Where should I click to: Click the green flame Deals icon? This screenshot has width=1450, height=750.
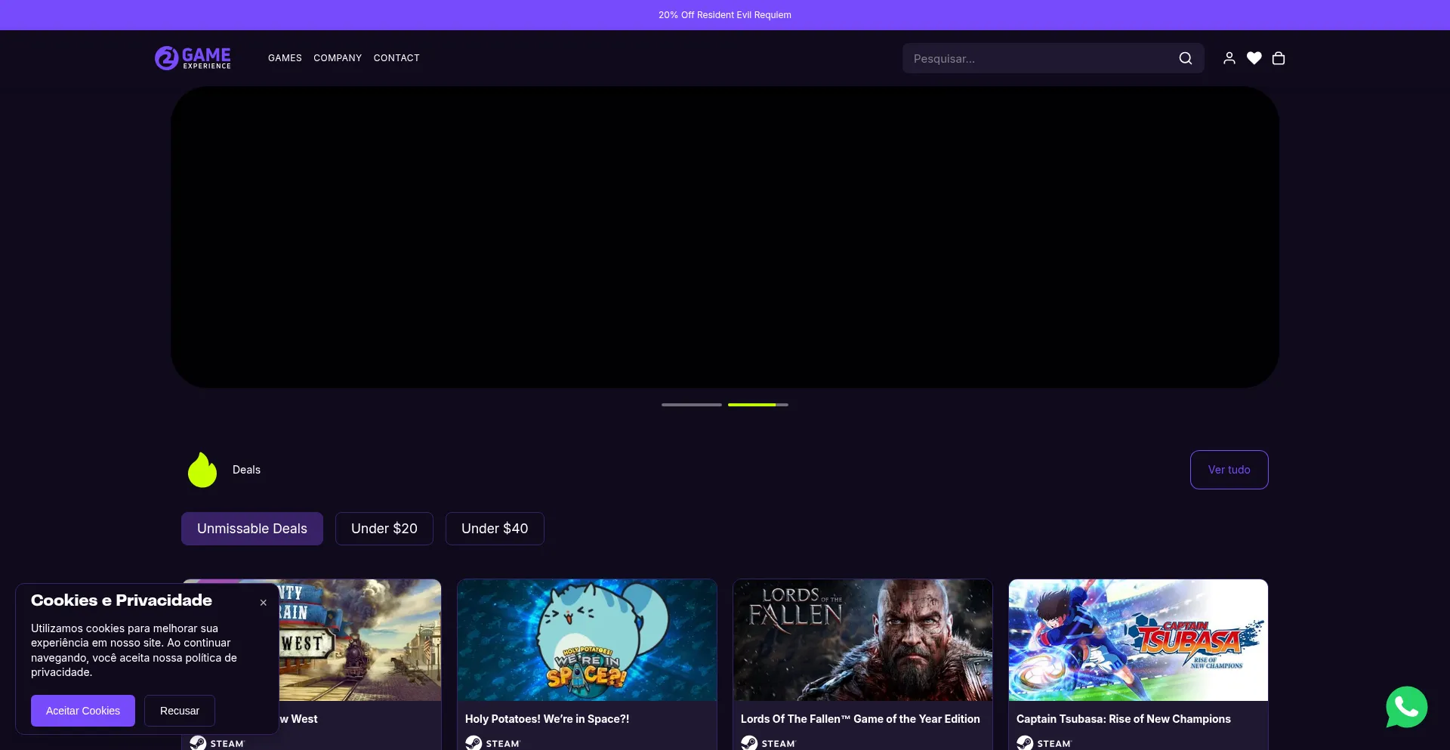202,470
